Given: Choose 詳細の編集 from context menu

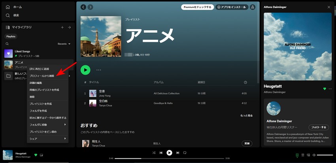Looking at the screenshot, I should point(47,83).
